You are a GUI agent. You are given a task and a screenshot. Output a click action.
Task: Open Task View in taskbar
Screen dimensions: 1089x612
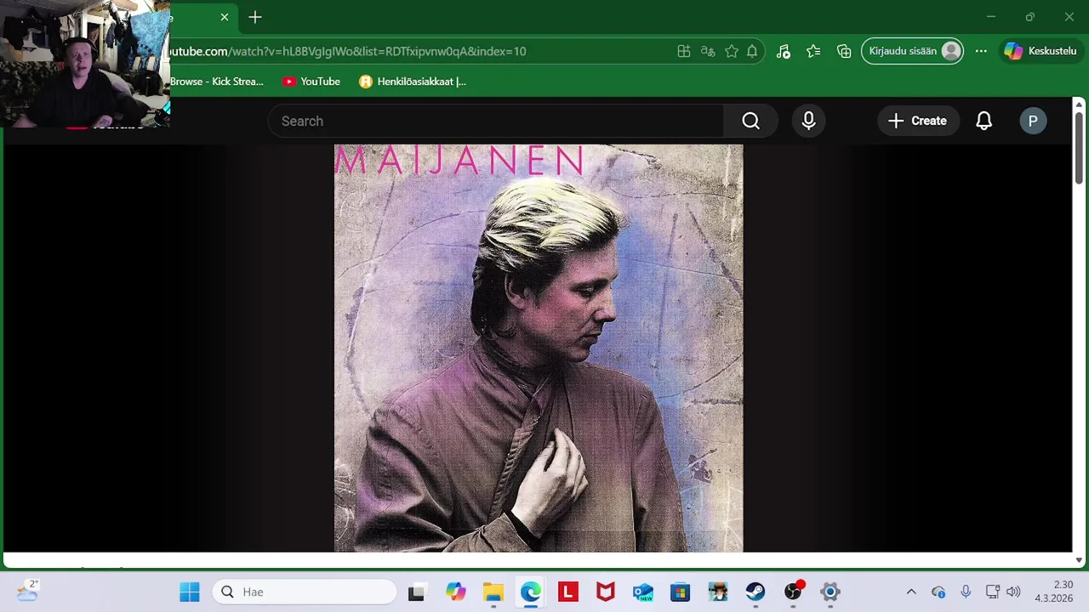(416, 592)
